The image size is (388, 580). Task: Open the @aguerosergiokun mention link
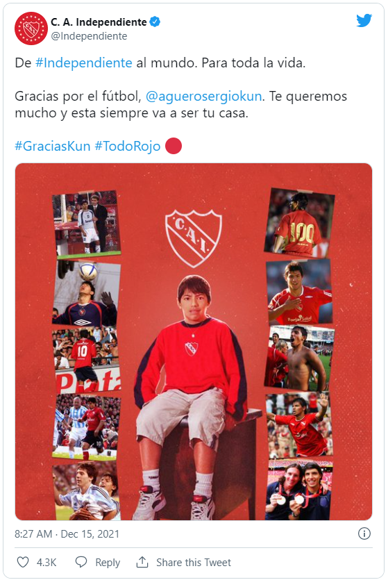click(204, 96)
